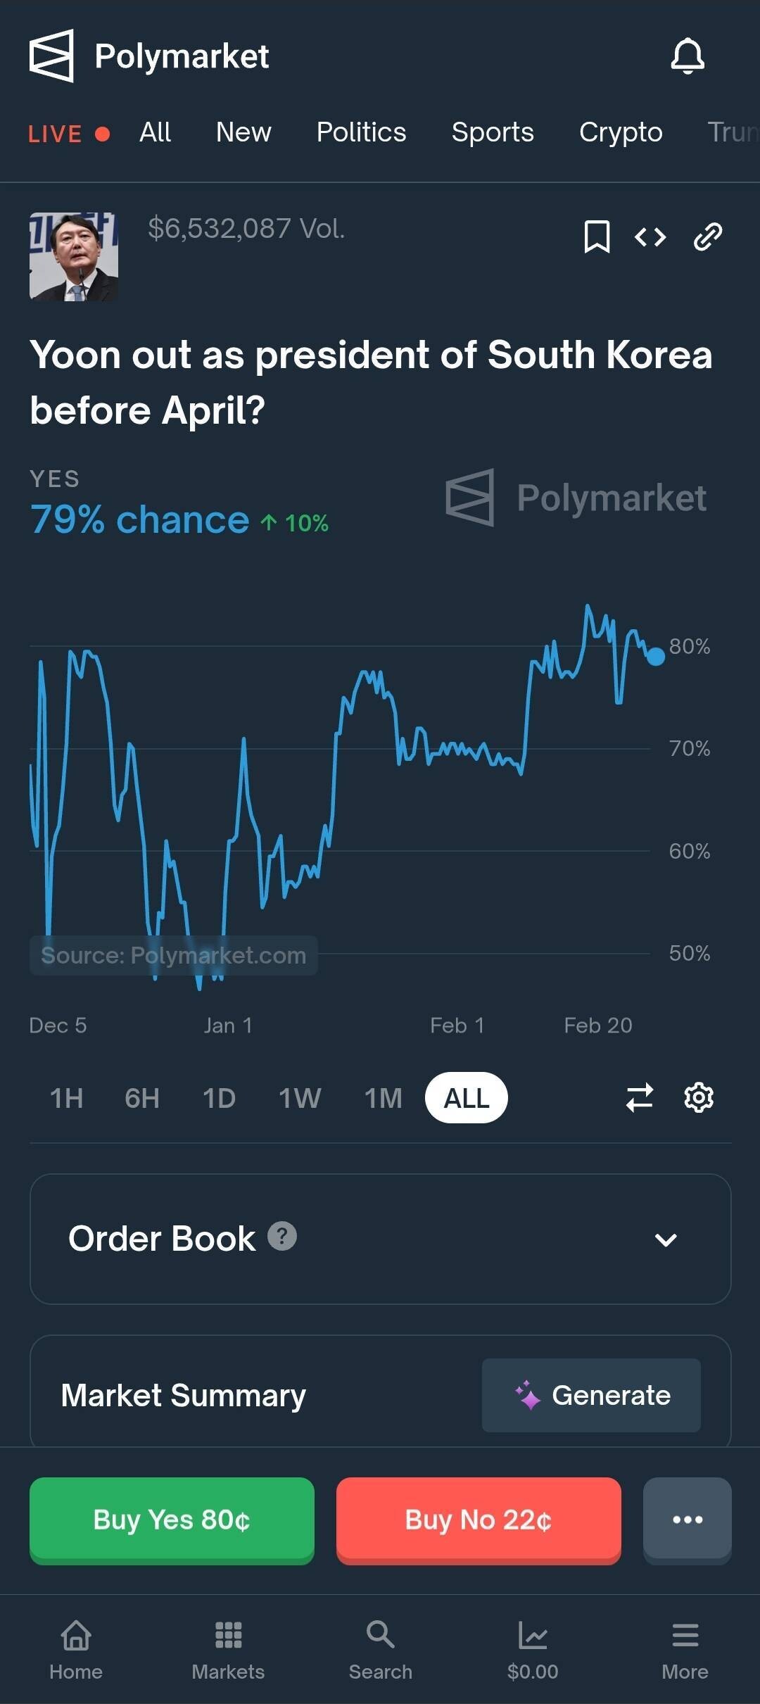The height and width of the screenshot is (1704, 760).
Task: Switch chart range to 1W
Action: 300,1098
